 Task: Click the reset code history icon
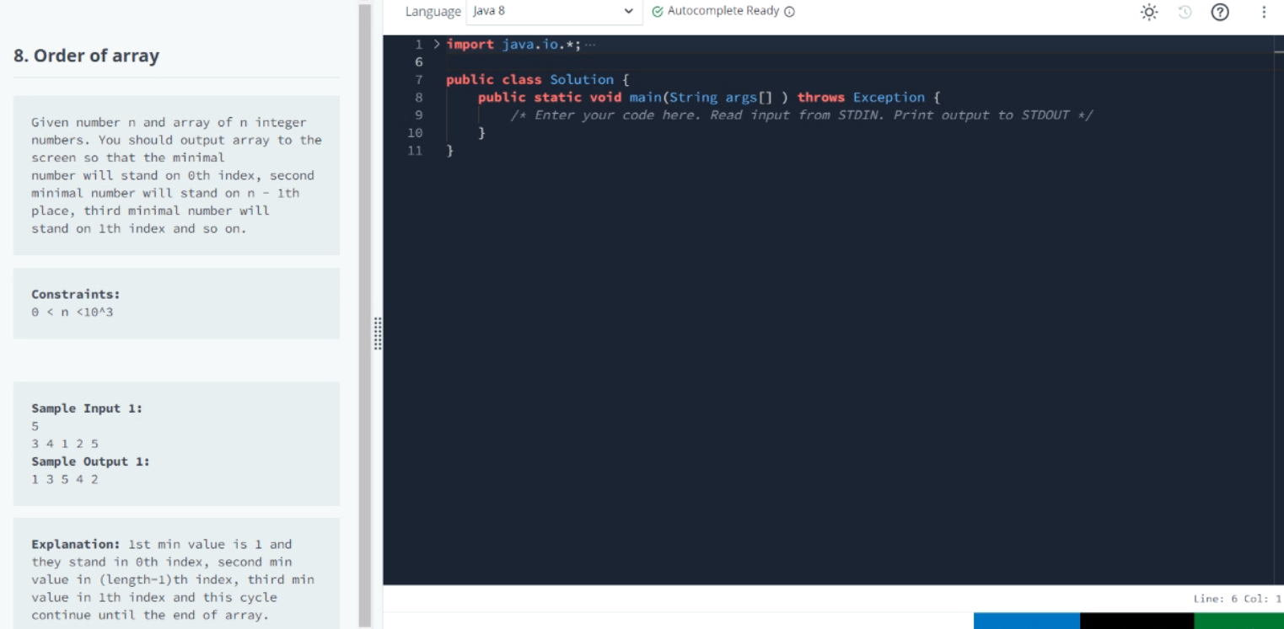tap(1185, 12)
